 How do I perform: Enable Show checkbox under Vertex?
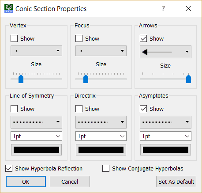tap(14, 38)
